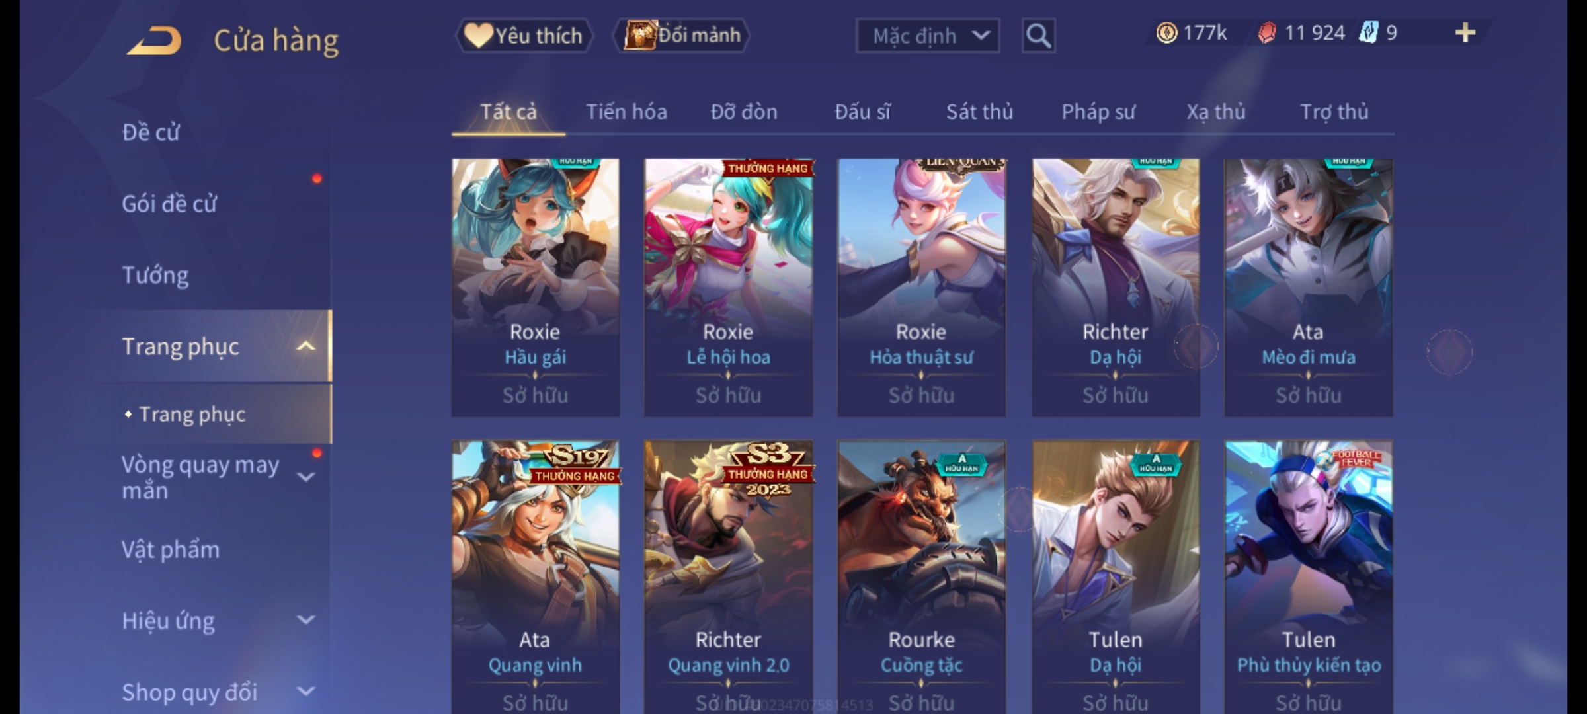Viewport: 1587px width, 714px height.
Task: Open Gói đề cử in sidebar
Action: [x=169, y=204]
